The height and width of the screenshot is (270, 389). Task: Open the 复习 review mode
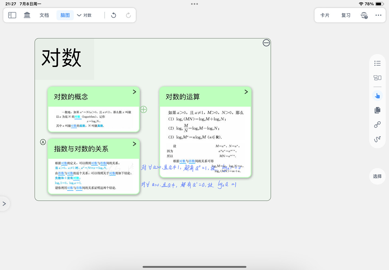[x=346, y=15]
